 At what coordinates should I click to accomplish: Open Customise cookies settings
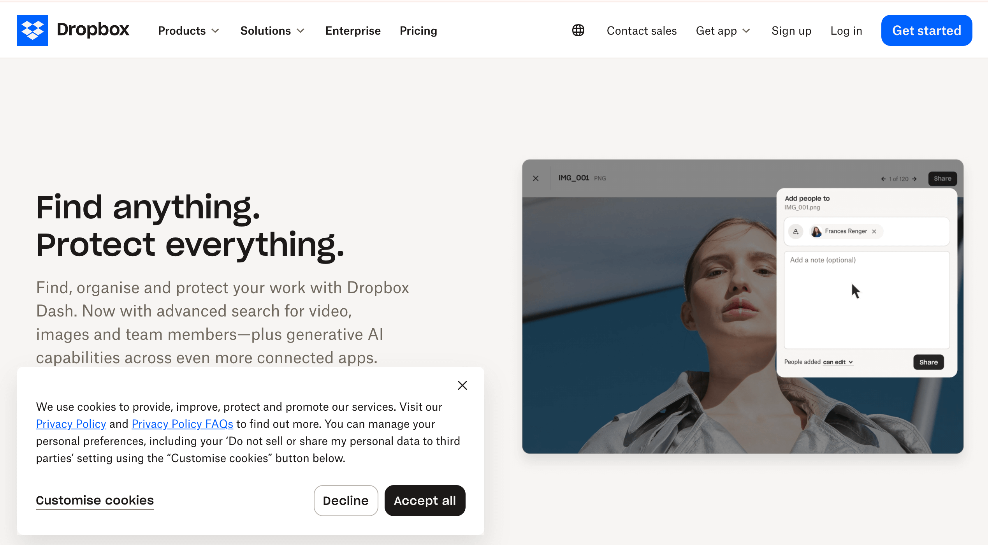click(95, 500)
